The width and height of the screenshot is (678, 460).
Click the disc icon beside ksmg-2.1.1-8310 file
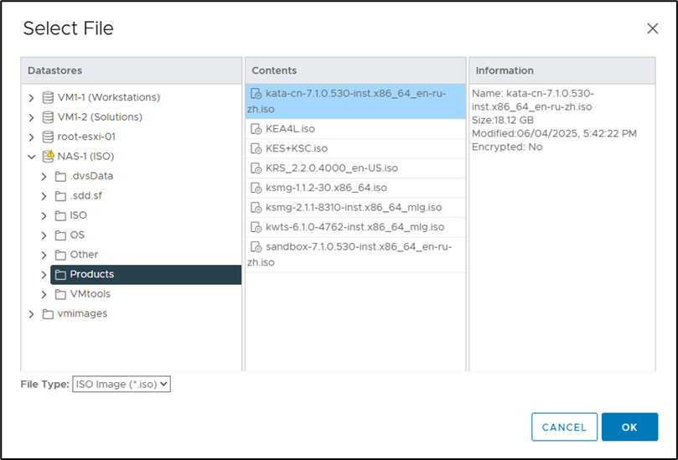(x=256, y=208)
